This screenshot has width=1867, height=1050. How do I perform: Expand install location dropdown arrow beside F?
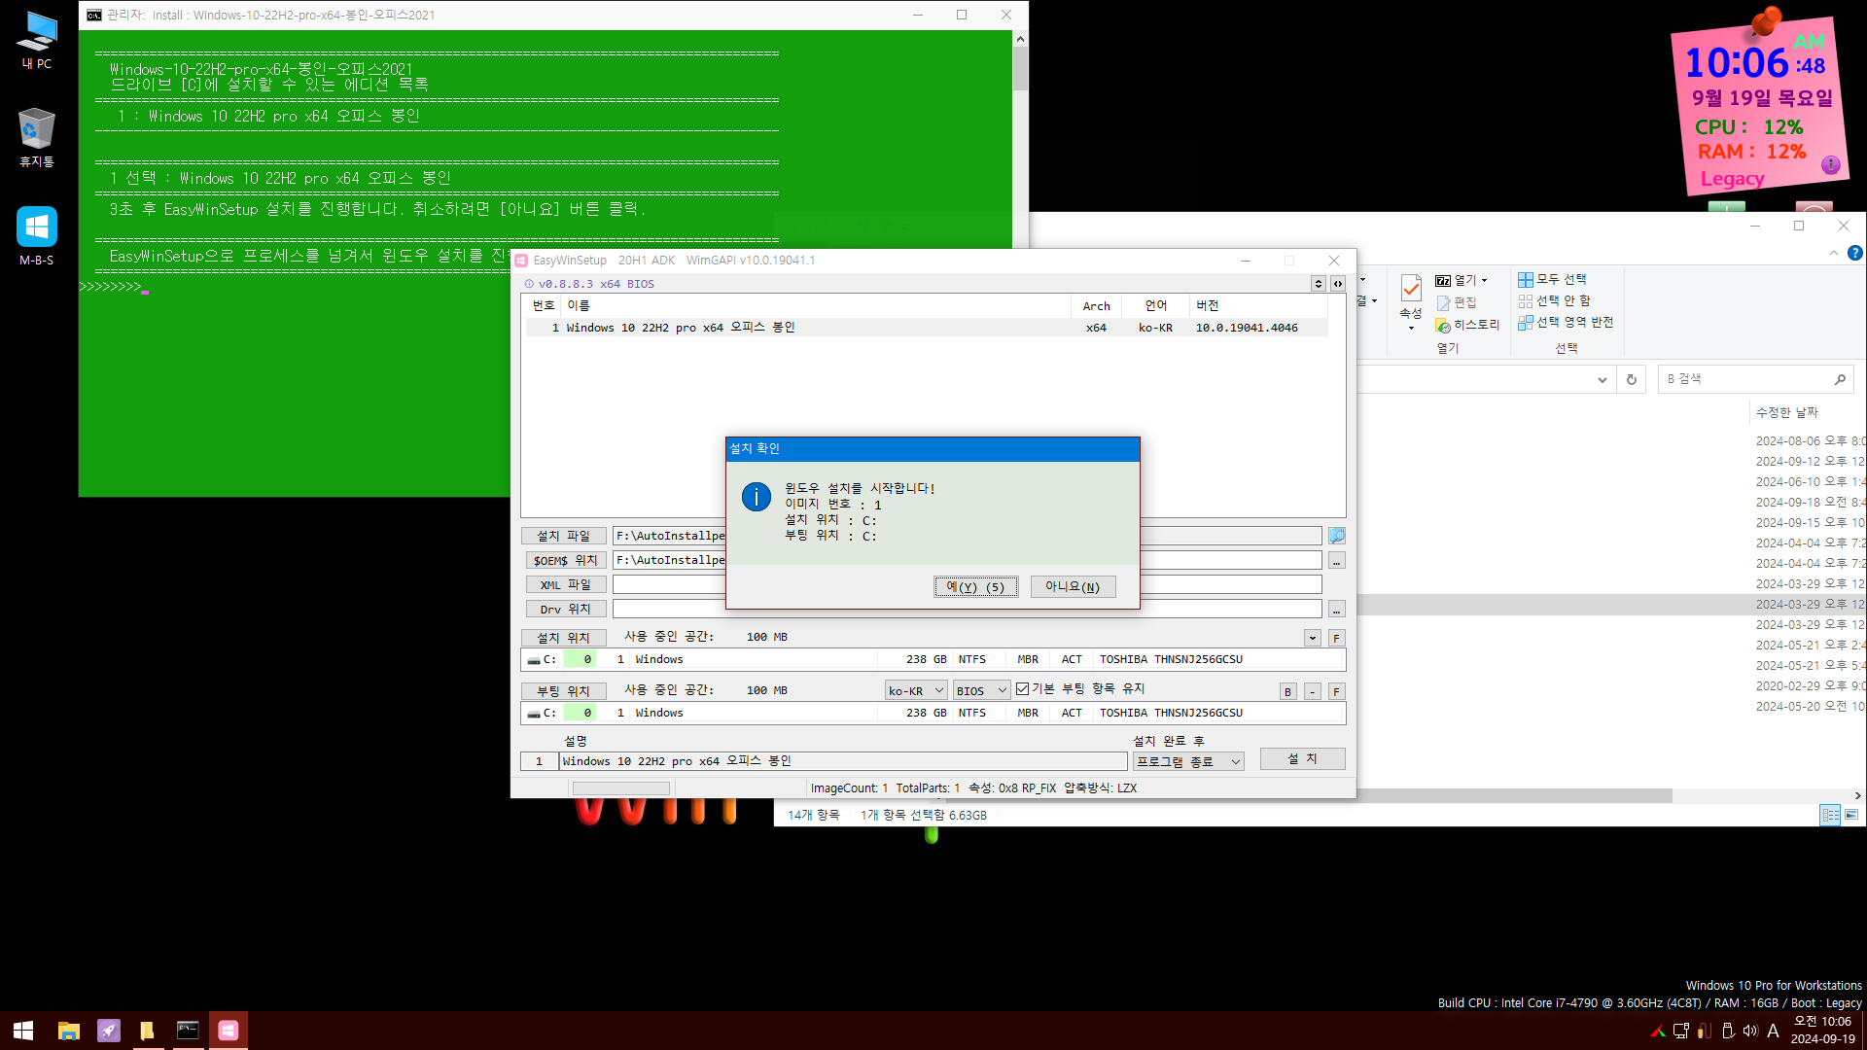pos(1313,638)
